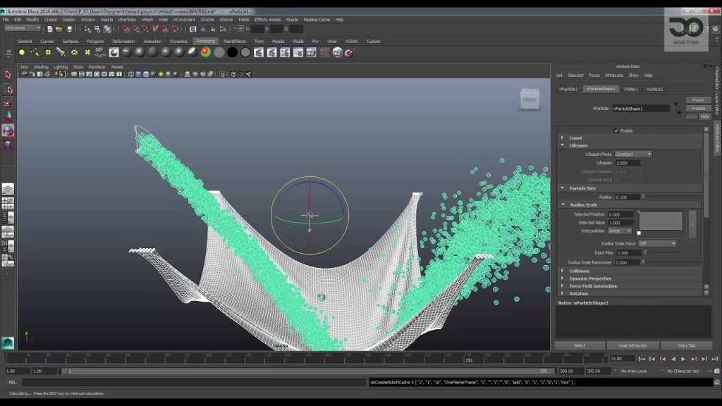The width and height of the screenshot is (722, 406).
Task: Click the wireframe cube panel icon
Action: 130,74
